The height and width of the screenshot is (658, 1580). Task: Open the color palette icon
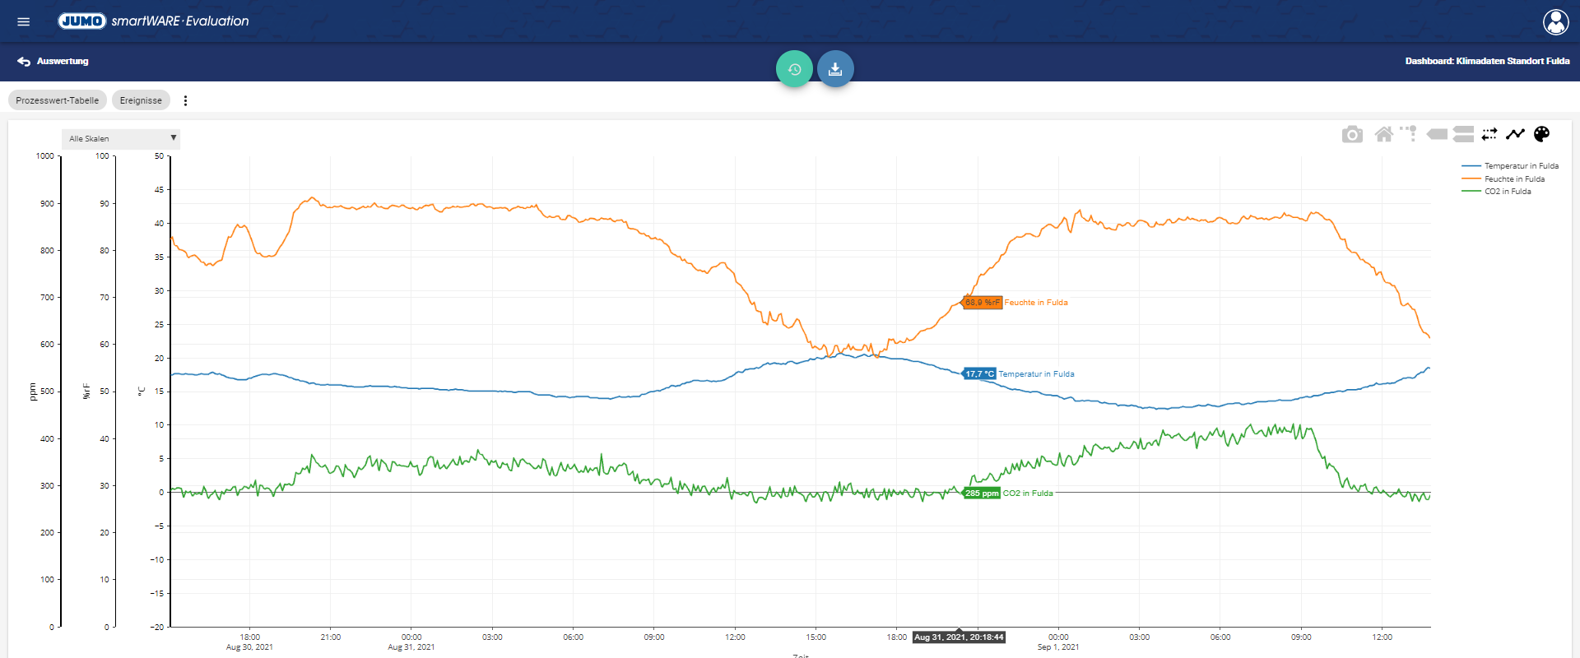click(1542, 134)
